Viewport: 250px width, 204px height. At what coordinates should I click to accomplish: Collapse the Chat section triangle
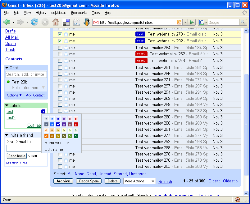click(7, 68)
